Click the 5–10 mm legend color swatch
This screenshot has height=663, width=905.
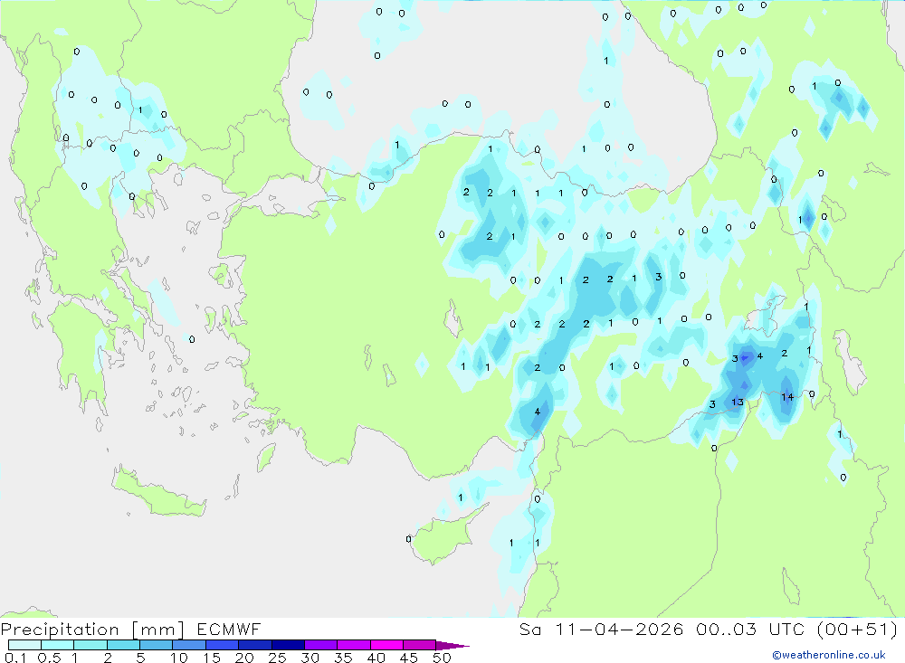point(157,645)
